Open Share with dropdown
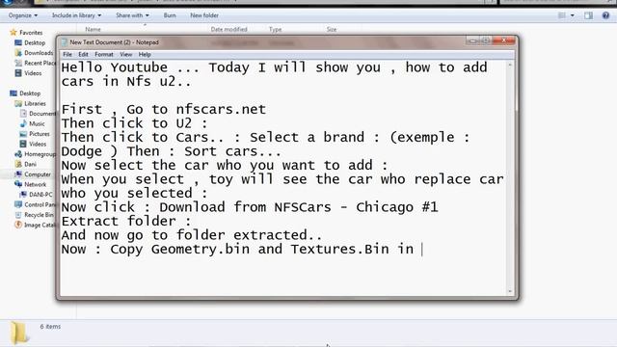 [x=132, y=15]
